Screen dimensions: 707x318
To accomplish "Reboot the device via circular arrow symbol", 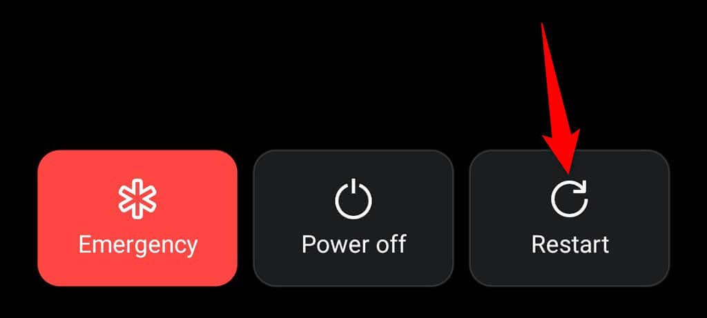I will [570, 199].
